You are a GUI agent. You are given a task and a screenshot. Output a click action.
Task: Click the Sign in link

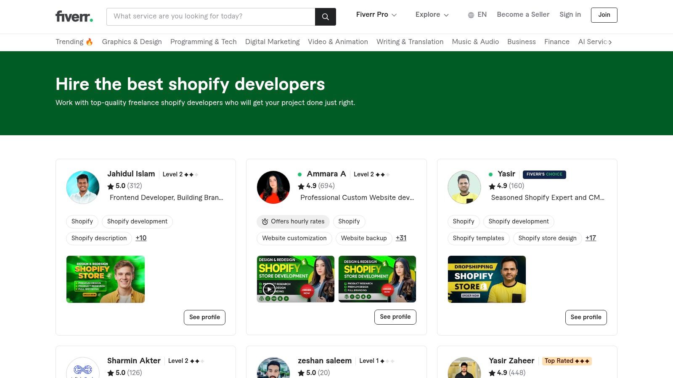570,15
